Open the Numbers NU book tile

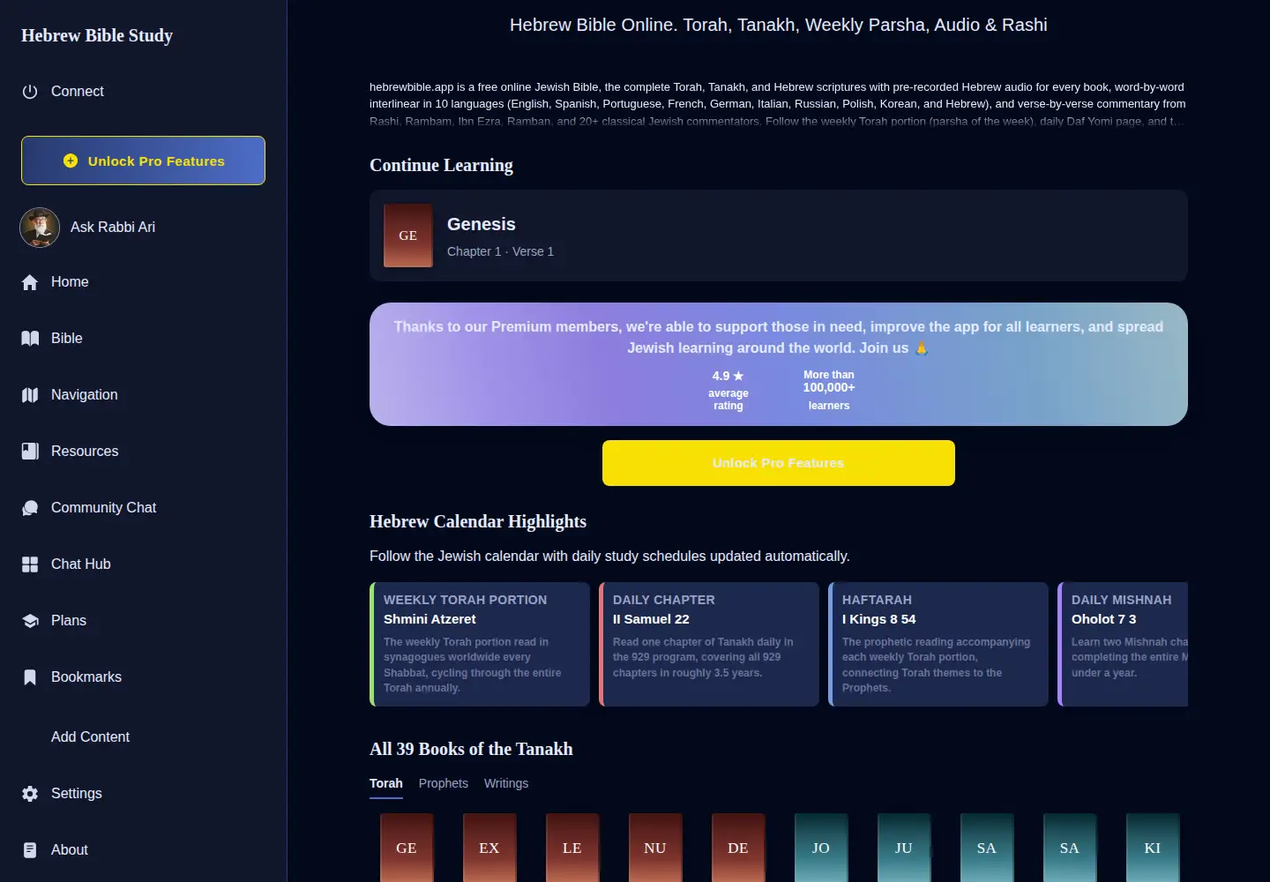click(x=655, y=848)
